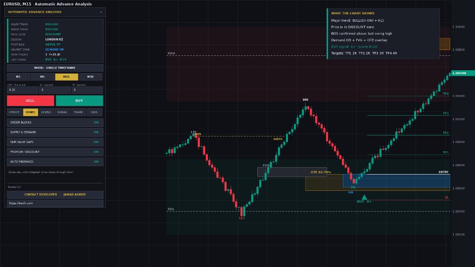Click the BUY A+ text on chart
The image size is (475, 267).
tap(364, 202)
